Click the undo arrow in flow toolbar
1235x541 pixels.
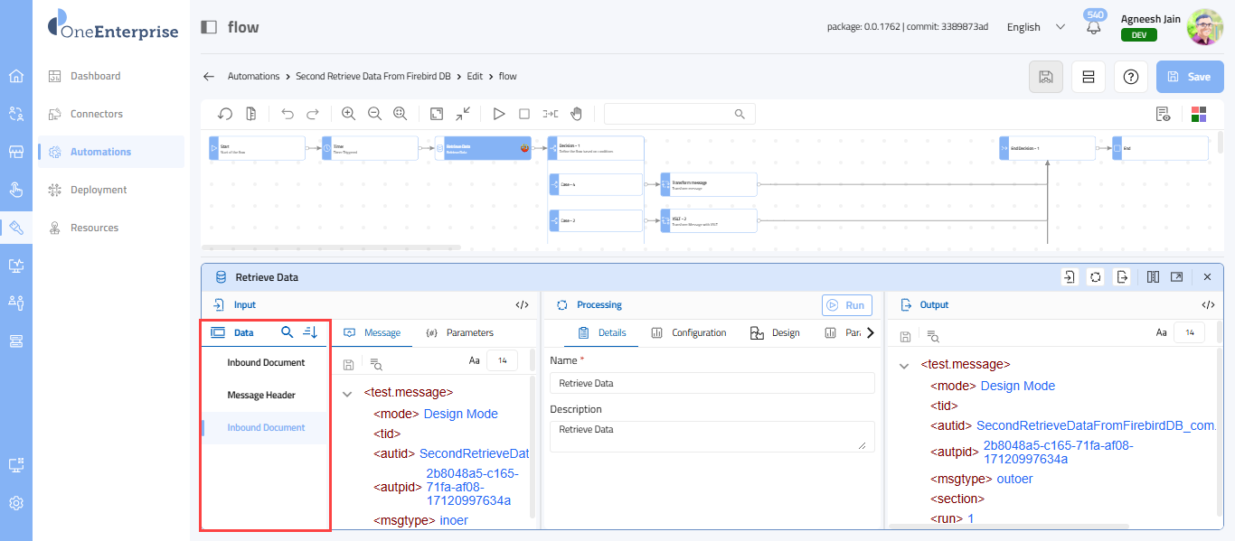pos(288,114)
